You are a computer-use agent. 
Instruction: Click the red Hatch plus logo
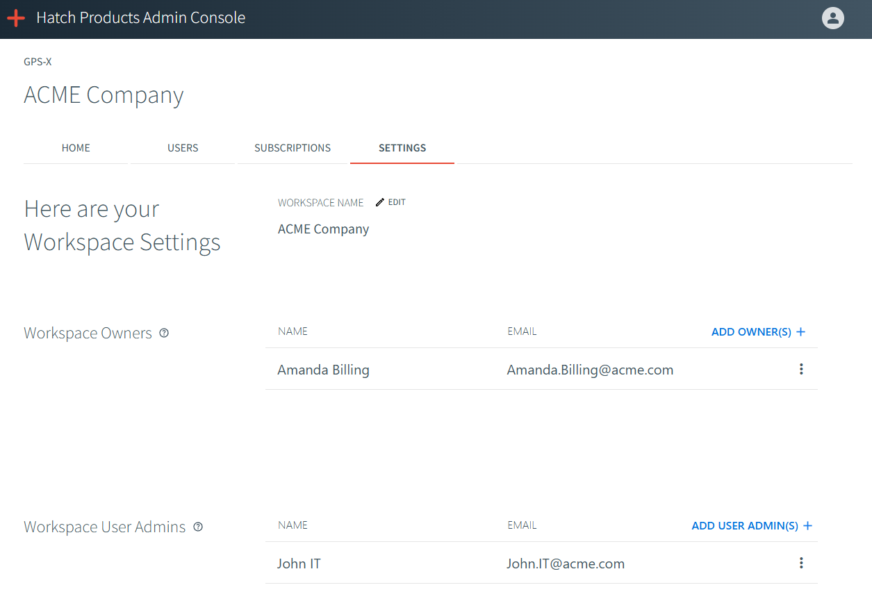click(x=15, y=18)
